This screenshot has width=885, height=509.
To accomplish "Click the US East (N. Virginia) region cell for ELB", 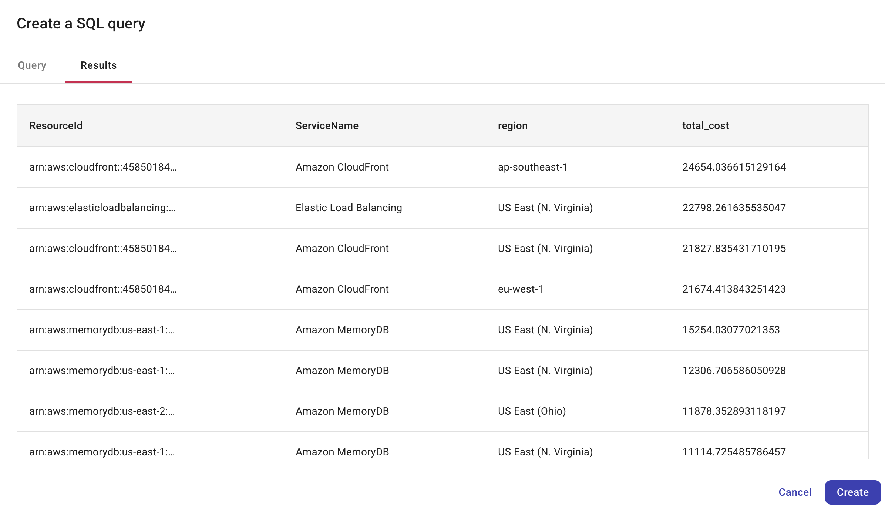I will [545, 208].
